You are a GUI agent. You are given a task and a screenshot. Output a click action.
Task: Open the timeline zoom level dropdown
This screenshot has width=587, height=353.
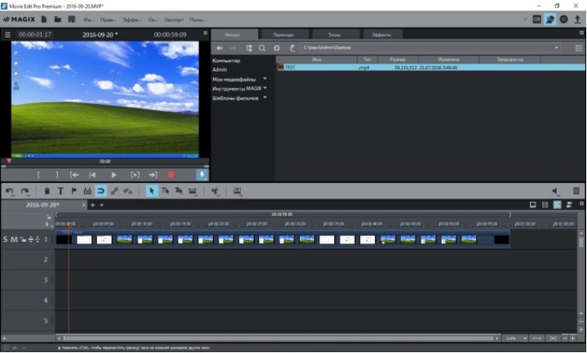click(525, 338)
